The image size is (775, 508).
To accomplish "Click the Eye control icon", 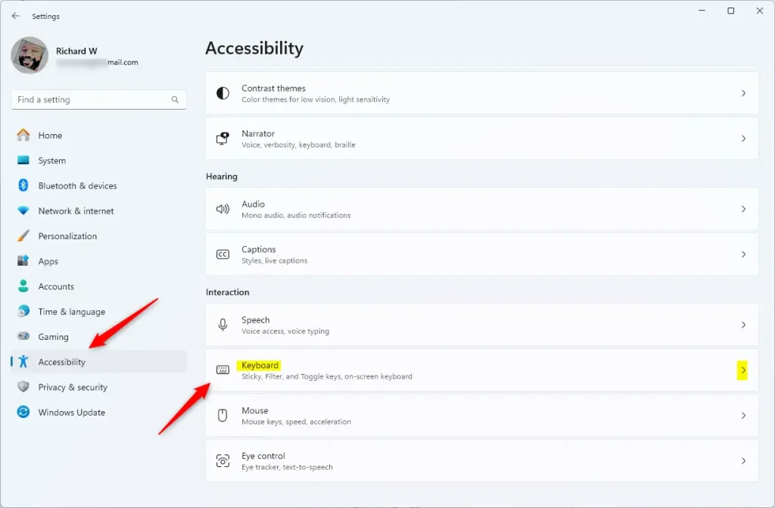I will click(223, 461).
